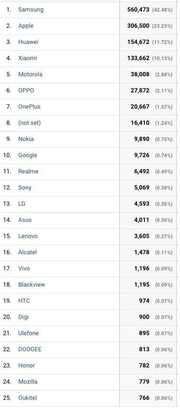Click the Nokia brand link
Viewport: 180px width, 410px height.
pyautogui.click(x=26, y=139)
